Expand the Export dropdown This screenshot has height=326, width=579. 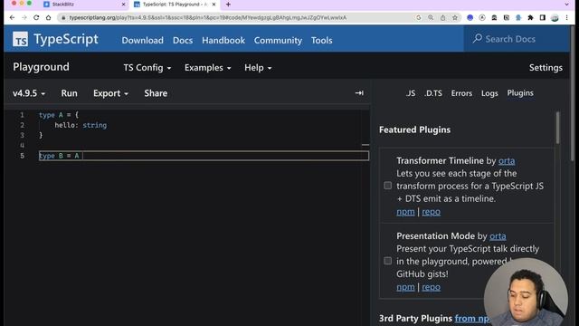(x=110, y=93)
